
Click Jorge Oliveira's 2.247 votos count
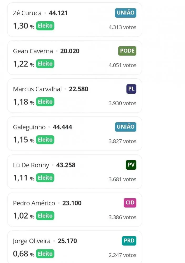point(122,255)
